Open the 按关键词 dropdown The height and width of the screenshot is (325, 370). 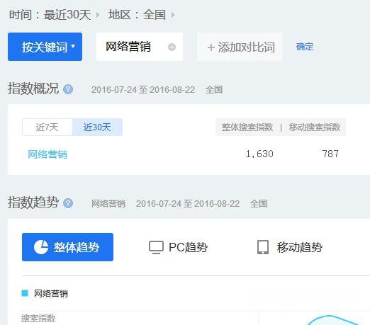(x=45, y=47)
